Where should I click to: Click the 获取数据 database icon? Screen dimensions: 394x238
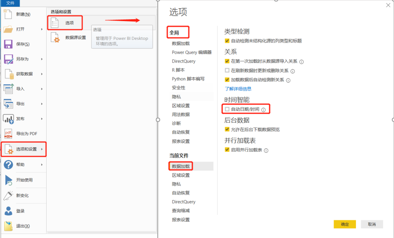(9, 74)
